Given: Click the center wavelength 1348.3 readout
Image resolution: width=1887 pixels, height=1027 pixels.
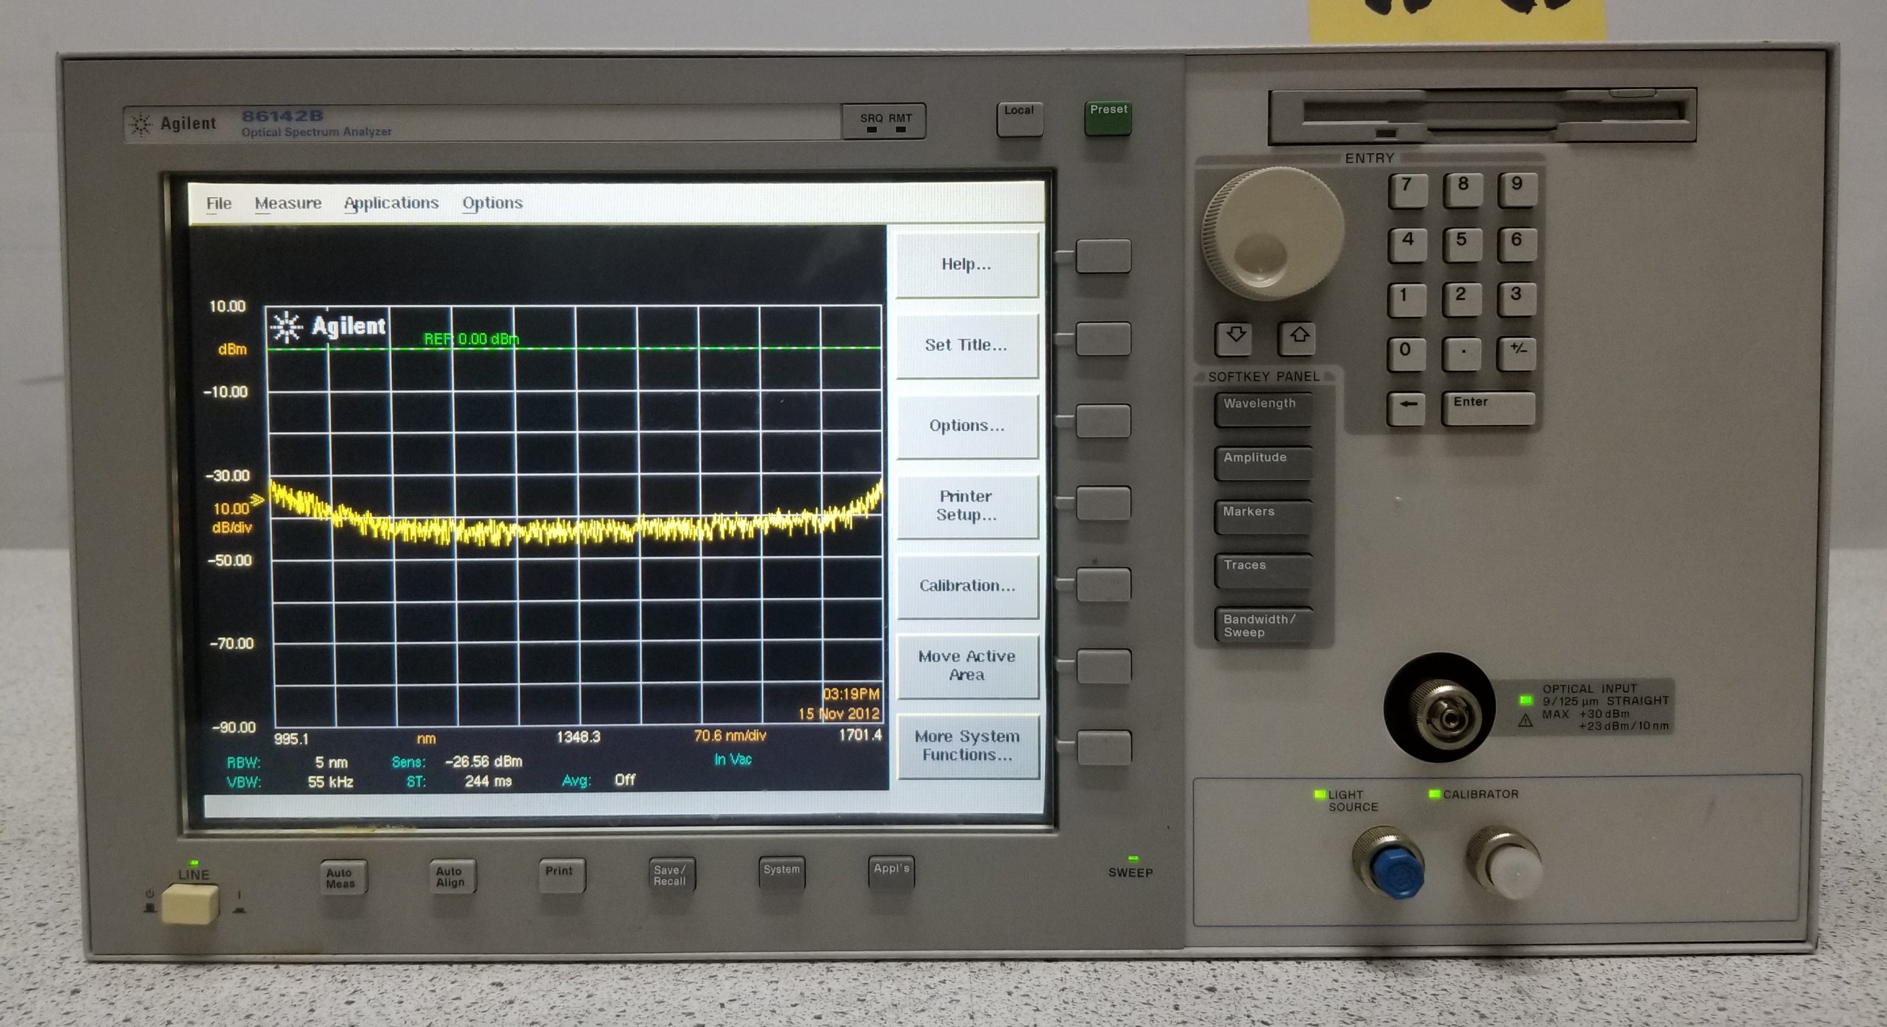Looking at the screenshot, I should 578,737.
